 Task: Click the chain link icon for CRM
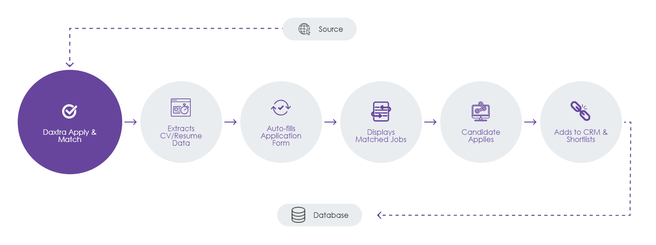pos(580,111)
